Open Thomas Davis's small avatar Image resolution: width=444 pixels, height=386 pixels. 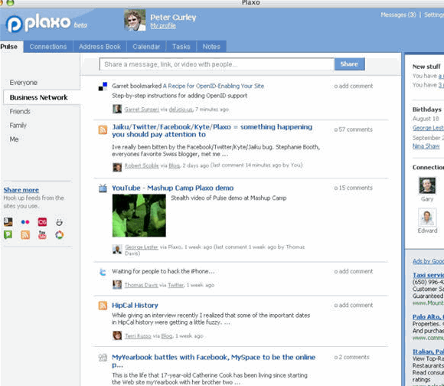117,285
